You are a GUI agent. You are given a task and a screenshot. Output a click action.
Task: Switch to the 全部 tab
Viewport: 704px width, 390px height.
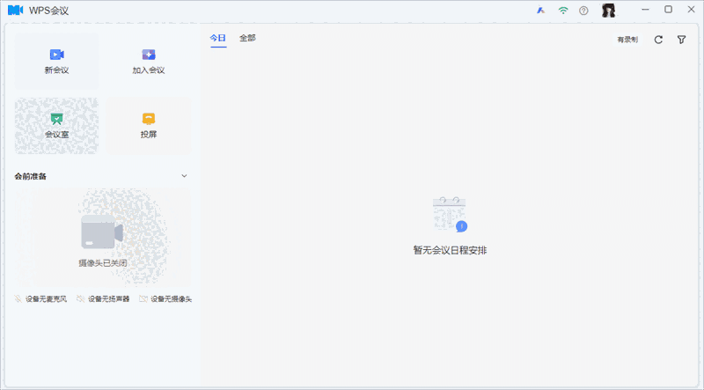tap(247, 38)
